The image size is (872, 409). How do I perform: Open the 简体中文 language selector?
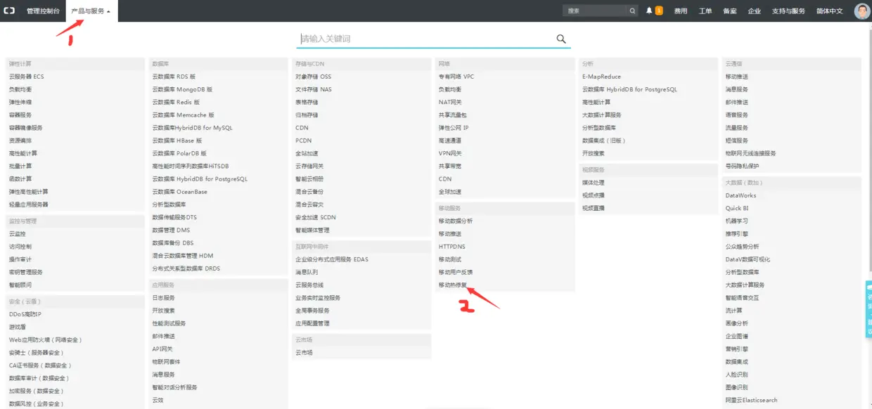[x=829, y=11]
